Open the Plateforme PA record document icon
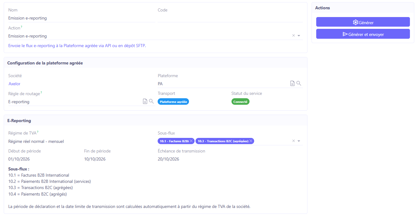This screenshot has width=418, height=216. 292,83
